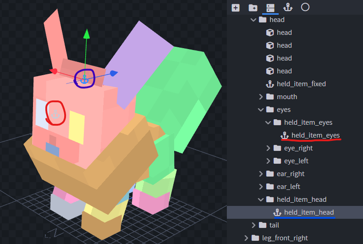Toggle the outliner more-options icon
This screenshot has width=363, height=244.
[270, 8]
